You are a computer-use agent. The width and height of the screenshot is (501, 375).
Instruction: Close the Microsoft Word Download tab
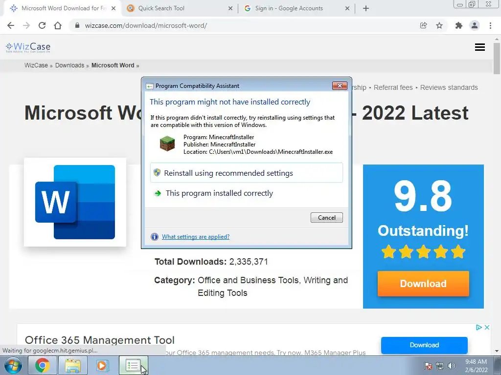(114, 8)
